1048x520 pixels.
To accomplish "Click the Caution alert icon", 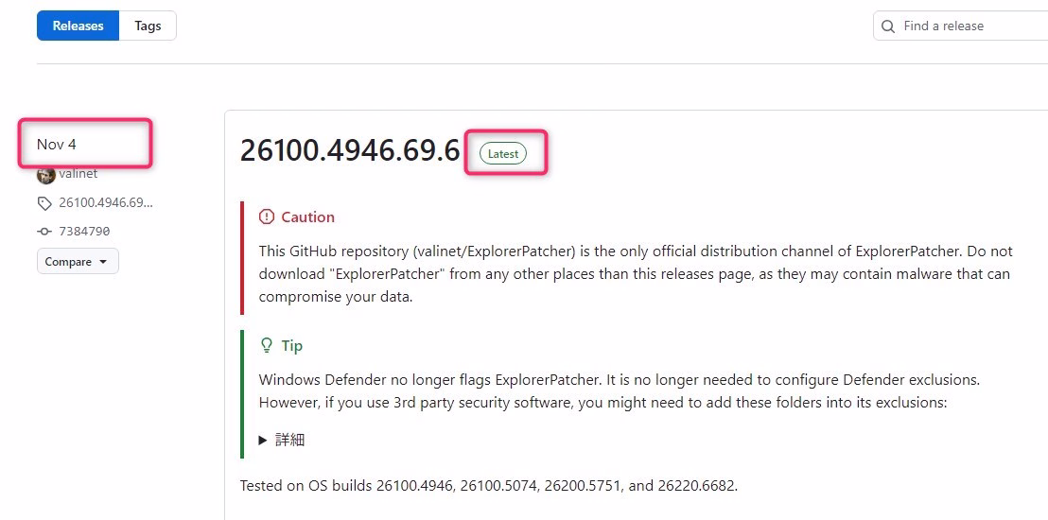I will [267, 217].
